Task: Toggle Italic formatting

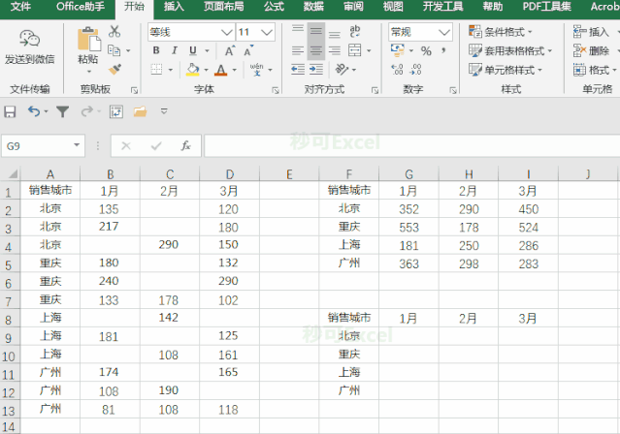Action: click(175, 50)
